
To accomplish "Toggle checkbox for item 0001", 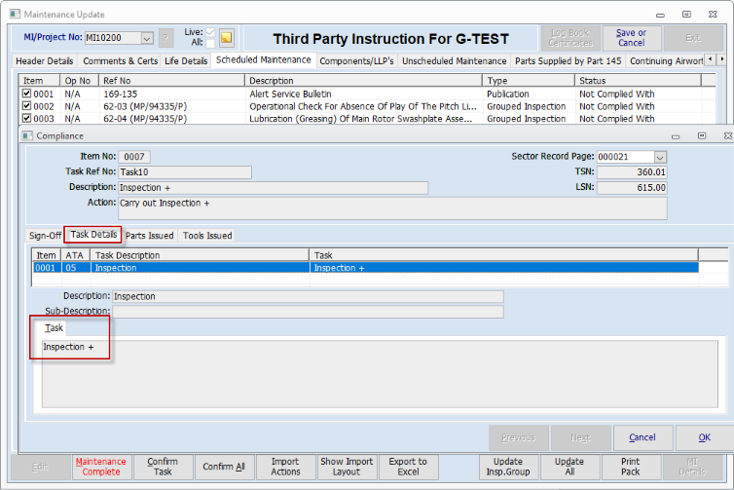I will tap(26, 94).
